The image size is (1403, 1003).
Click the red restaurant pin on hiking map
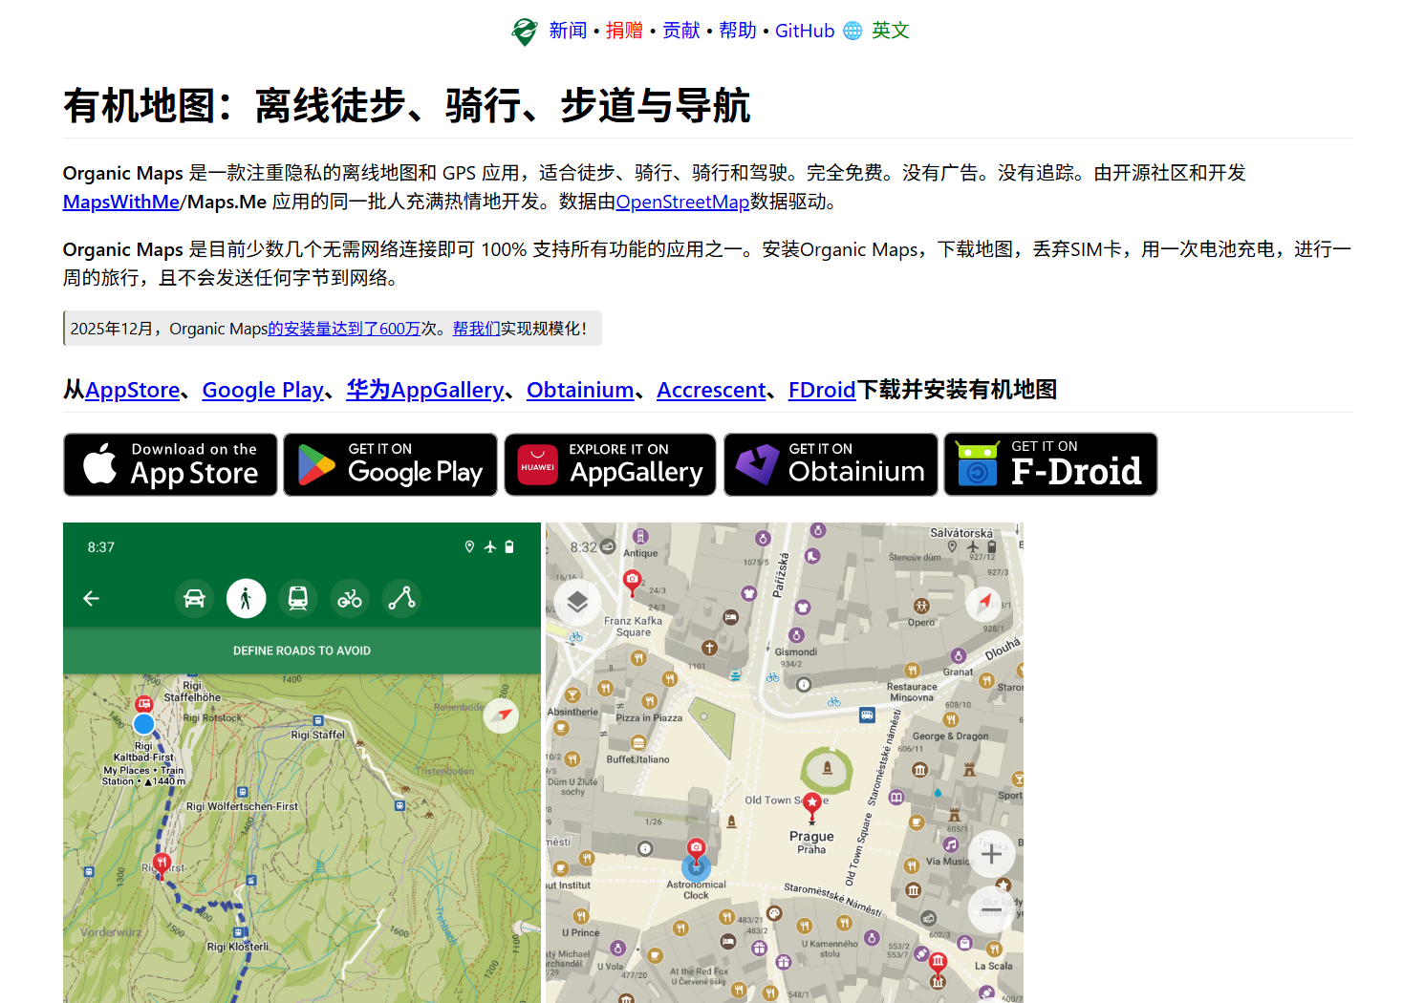162,865
